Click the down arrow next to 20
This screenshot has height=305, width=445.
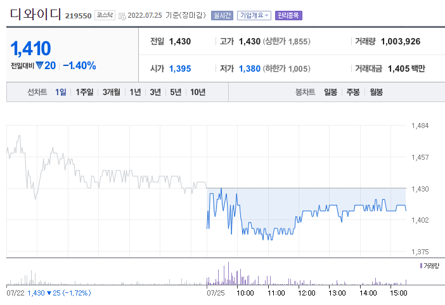pyautogui.click(x=39, y=65)
